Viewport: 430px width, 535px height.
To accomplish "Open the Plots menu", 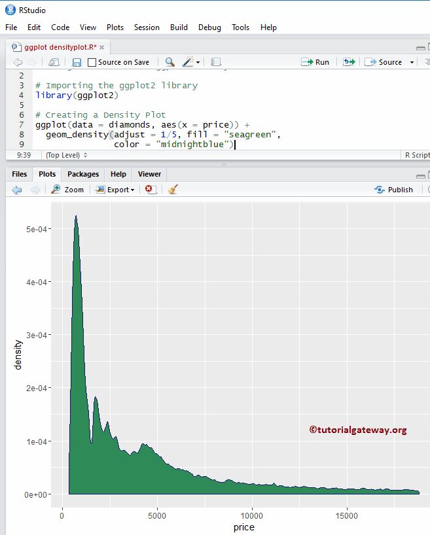I will pos(115,27).
